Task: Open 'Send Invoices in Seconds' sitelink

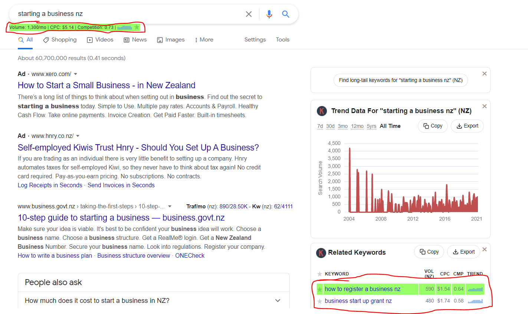Action: pos(121,185)
